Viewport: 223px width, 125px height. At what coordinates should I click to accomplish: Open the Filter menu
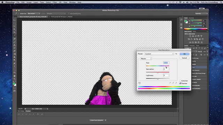click(x=55, y=2)
